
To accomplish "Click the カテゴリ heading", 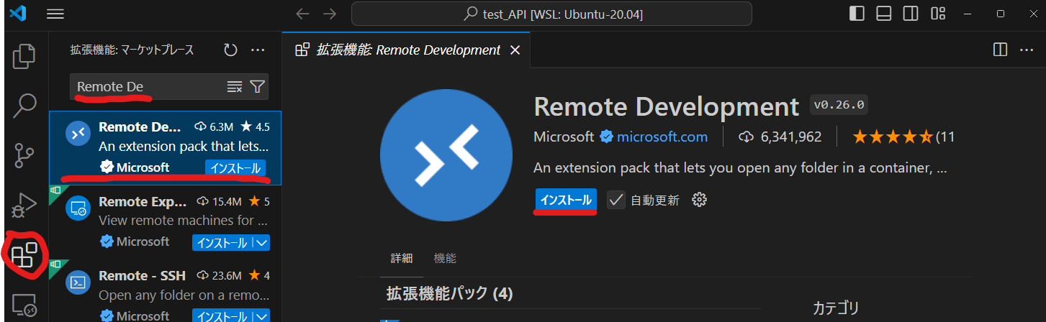I will [836, 308].
